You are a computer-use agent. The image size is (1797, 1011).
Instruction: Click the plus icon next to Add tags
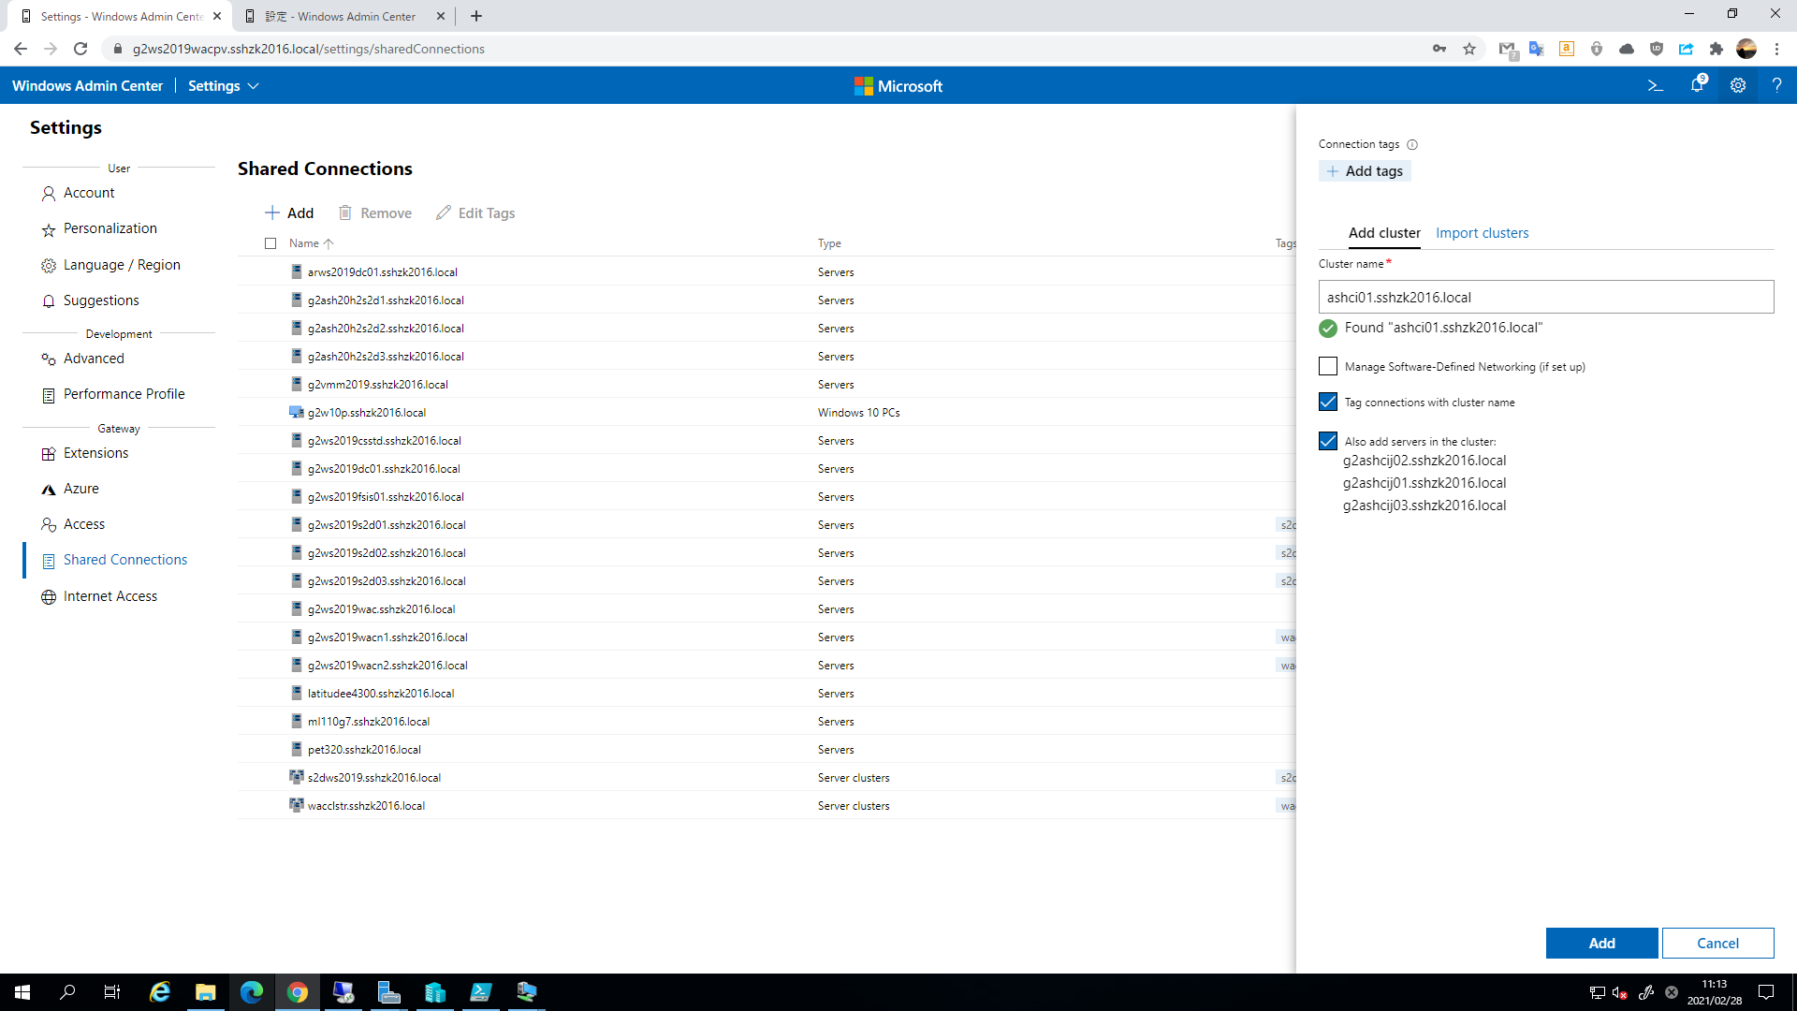pyautogui.click(x=1333, y=170)
